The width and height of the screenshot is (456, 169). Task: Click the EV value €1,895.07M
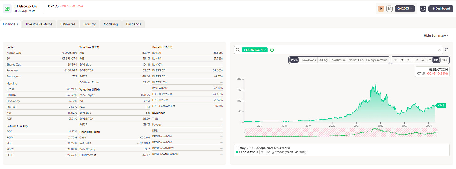point(70,58)
